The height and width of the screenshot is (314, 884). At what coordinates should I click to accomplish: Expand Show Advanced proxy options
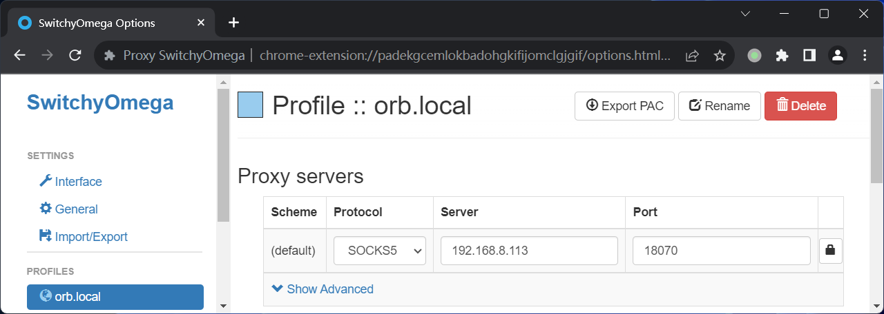323,289
